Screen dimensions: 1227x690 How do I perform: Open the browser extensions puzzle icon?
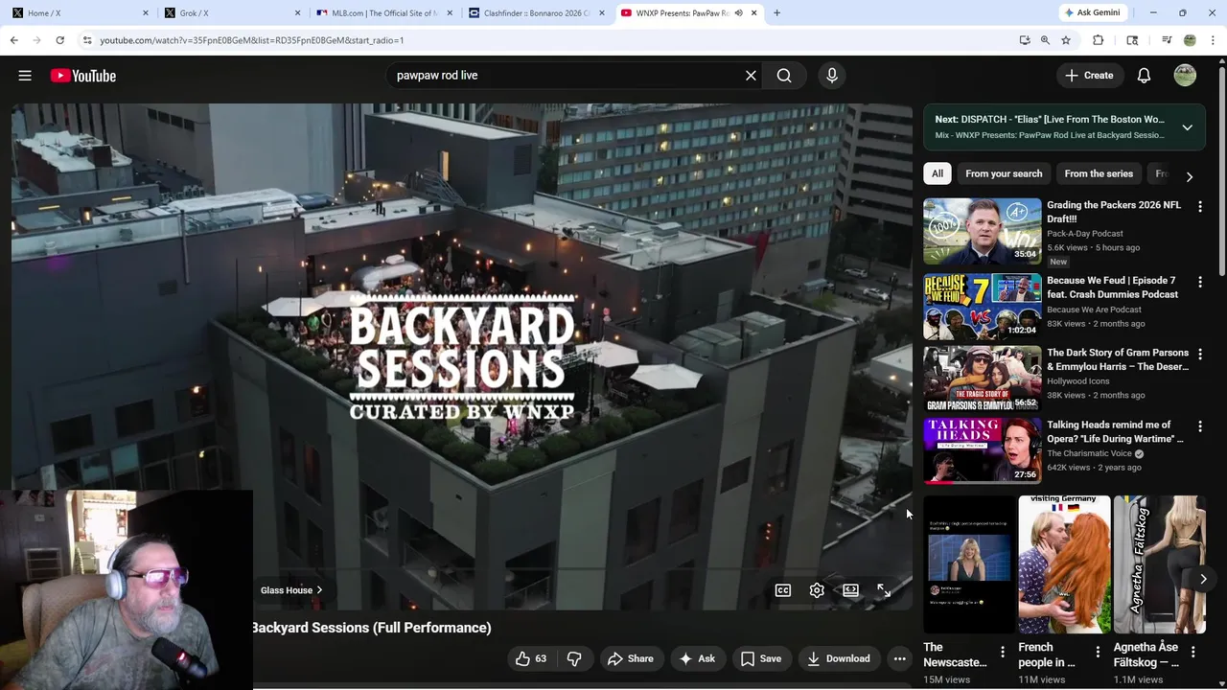click(1099, 40)
